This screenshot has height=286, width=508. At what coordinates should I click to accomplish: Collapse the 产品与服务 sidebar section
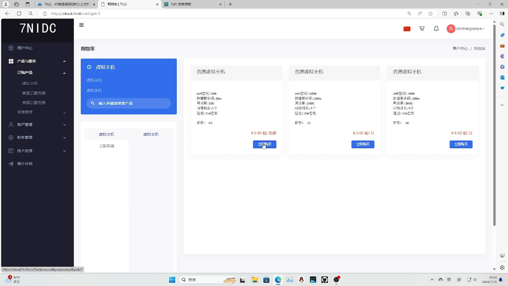(x=37, y=61)
